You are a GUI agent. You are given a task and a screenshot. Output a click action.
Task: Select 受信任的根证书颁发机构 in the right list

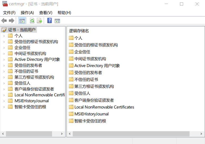pyautogui.click(x=96, y=45)
